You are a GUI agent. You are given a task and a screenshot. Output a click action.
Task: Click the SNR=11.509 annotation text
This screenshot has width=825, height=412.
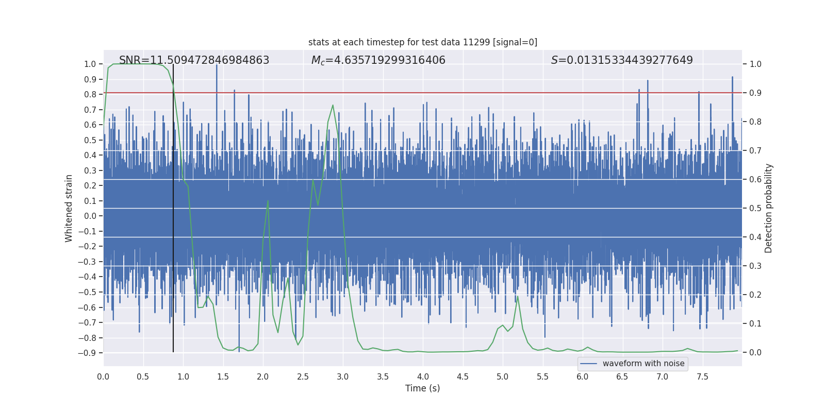point(194,60)
